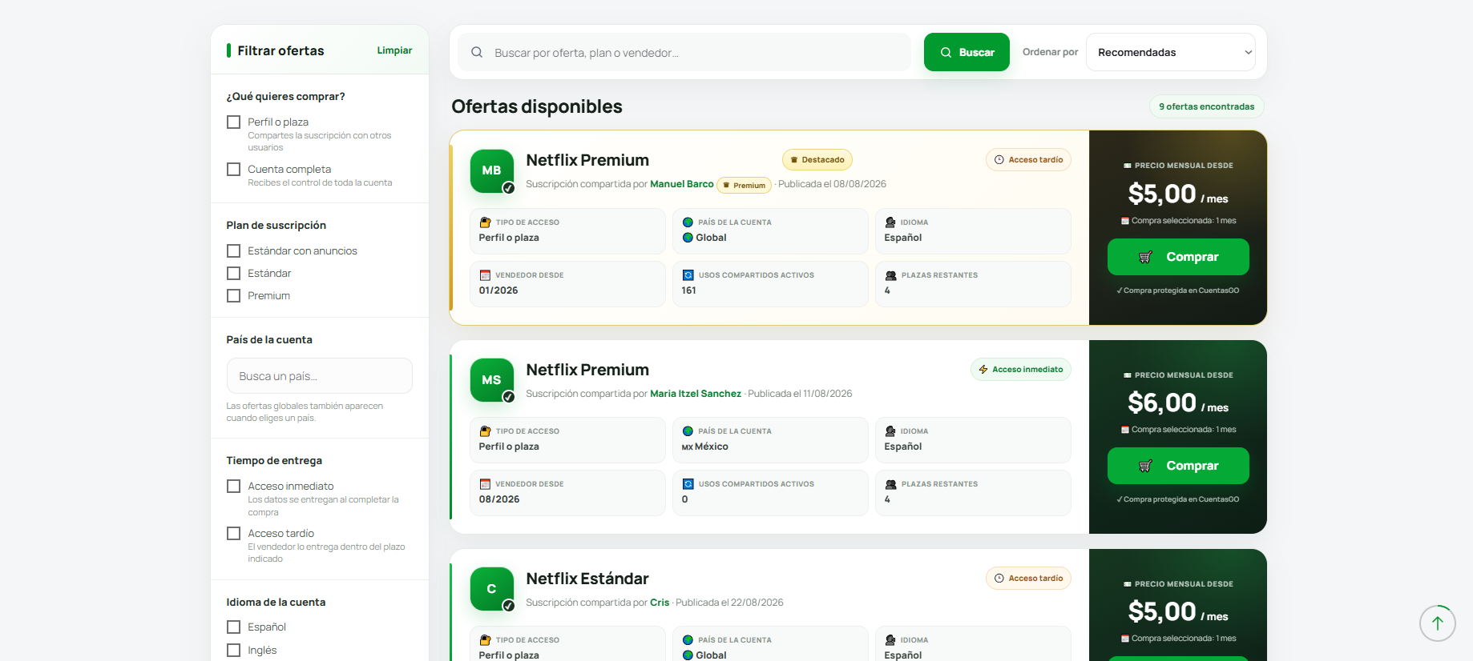Click the '9 ofertas encontradas' counter
The width and height of the screenshot is (1473, 661).
point(1207,106)
